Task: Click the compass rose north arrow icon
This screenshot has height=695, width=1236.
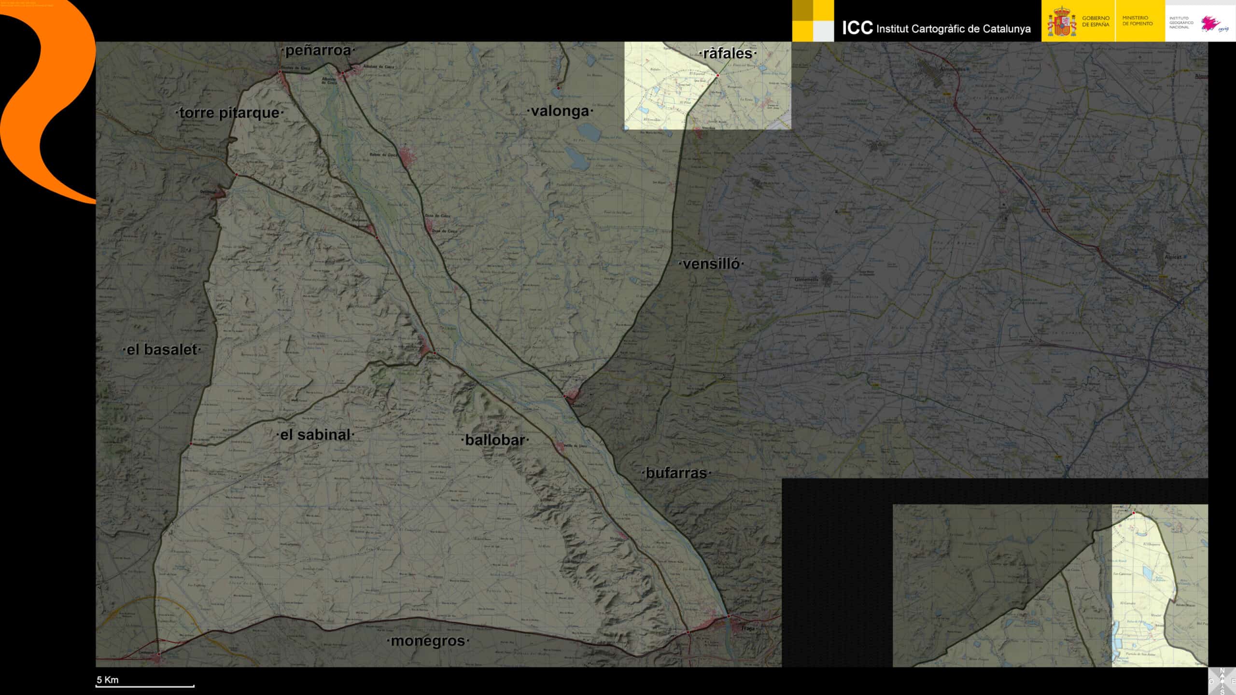Action: pyautogui.click(x=1222, y=681)
